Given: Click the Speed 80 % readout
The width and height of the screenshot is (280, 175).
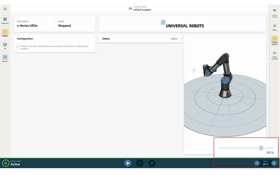Looking at the screenshot, I should point(265,163).
